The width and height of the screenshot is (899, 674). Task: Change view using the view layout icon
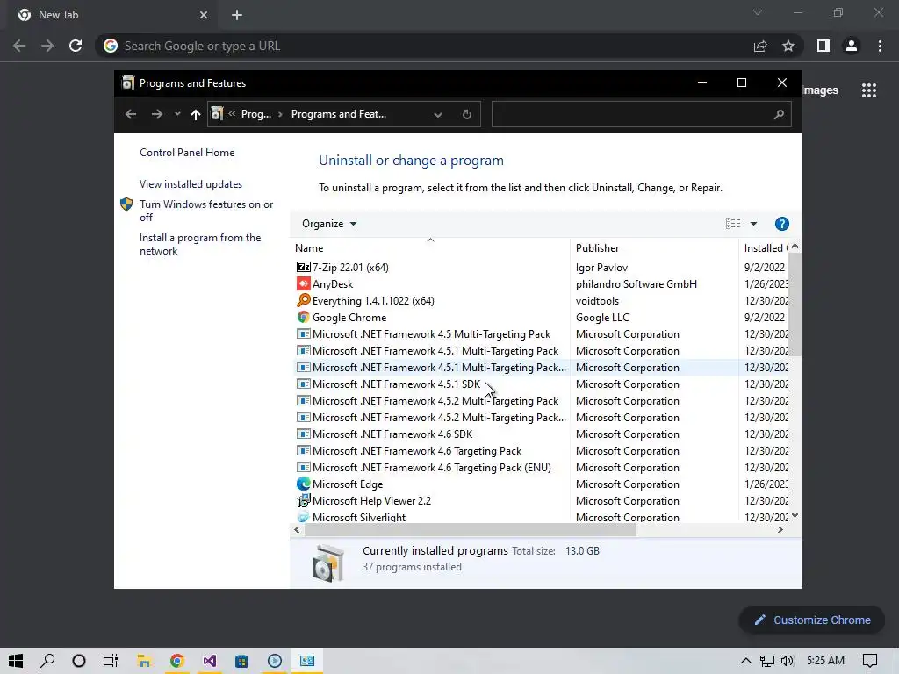point(733,224)
